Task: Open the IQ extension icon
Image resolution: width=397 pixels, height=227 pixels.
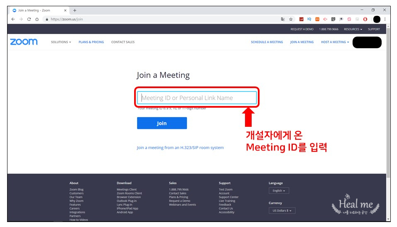Action: [x=309, y=19]
